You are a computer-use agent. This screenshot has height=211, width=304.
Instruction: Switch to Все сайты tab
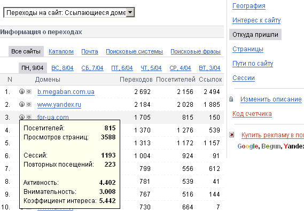click(x=26, y=51)
